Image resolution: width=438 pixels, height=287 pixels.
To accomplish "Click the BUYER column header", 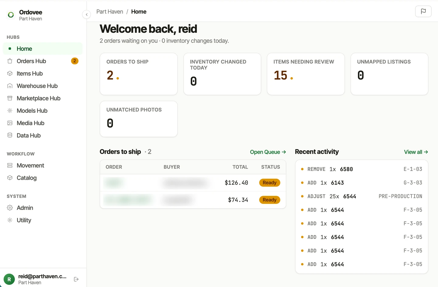I will [172, 167].
